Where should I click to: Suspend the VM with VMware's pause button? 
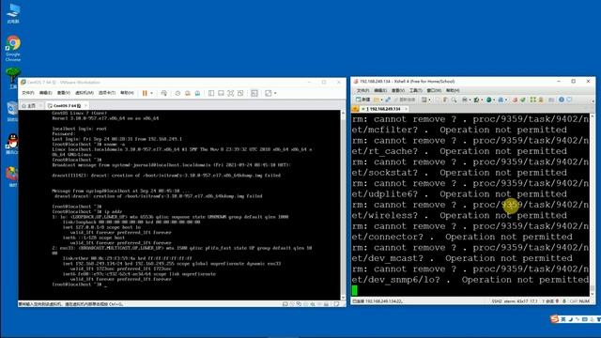click(145, 93)
